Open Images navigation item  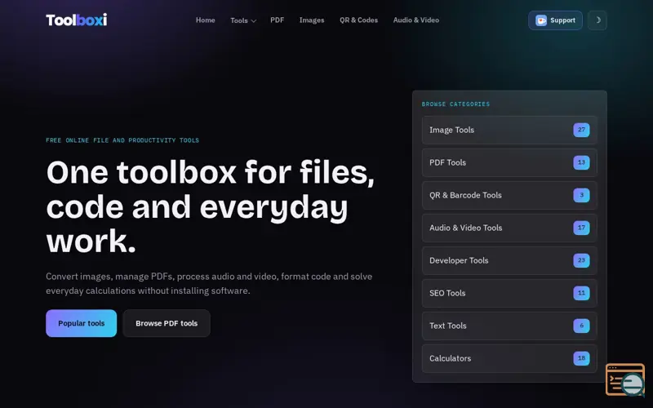point(312,20)
